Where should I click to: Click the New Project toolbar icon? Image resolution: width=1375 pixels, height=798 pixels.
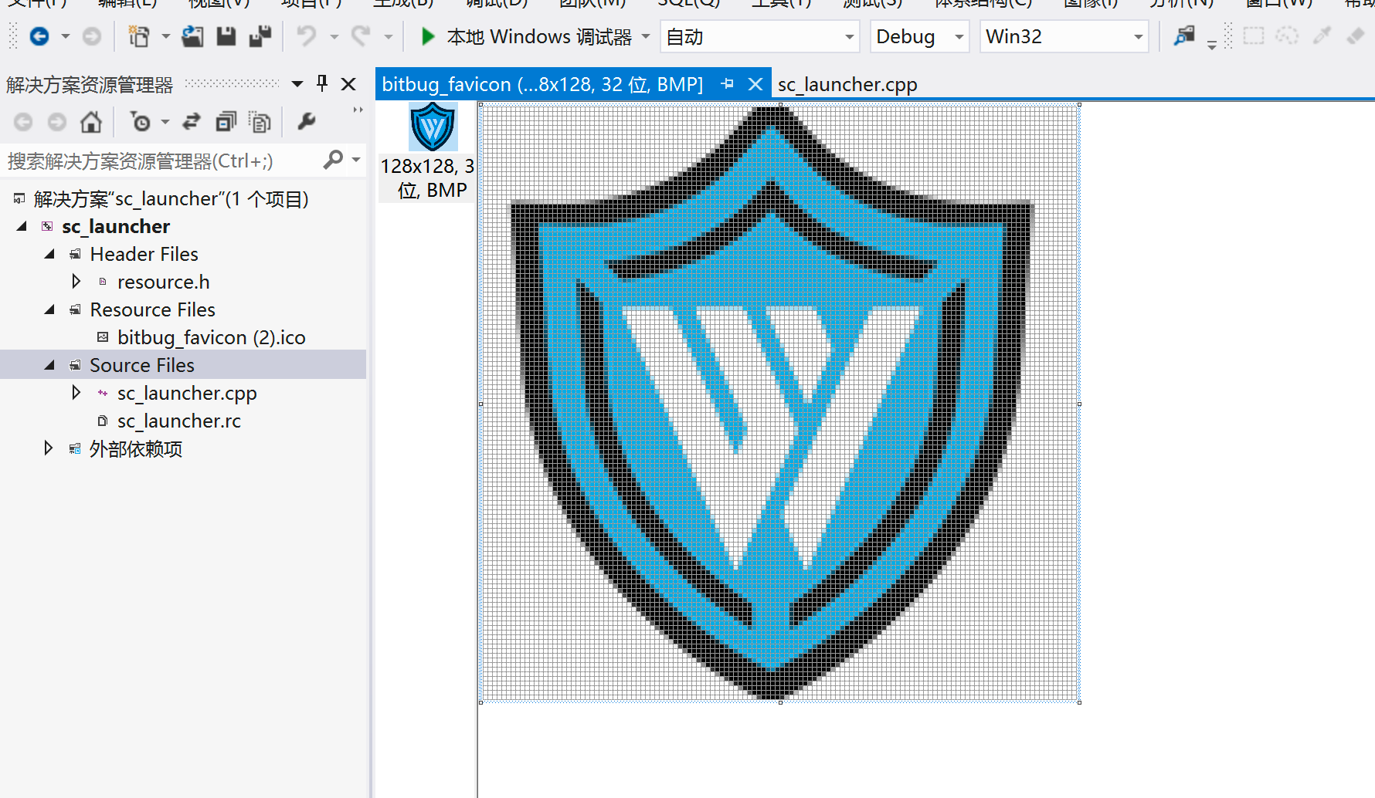click(x=139, y=36)
